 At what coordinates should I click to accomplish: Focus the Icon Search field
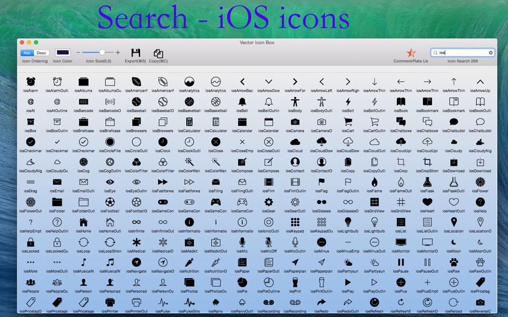tap(463, 52)
